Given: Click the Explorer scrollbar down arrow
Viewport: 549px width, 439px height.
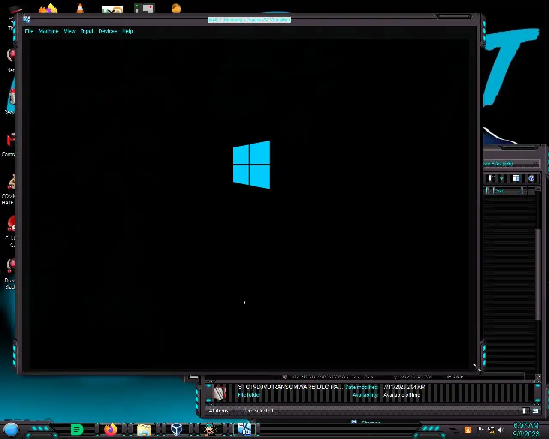Looking at the screenshot, I should (538, 377).
